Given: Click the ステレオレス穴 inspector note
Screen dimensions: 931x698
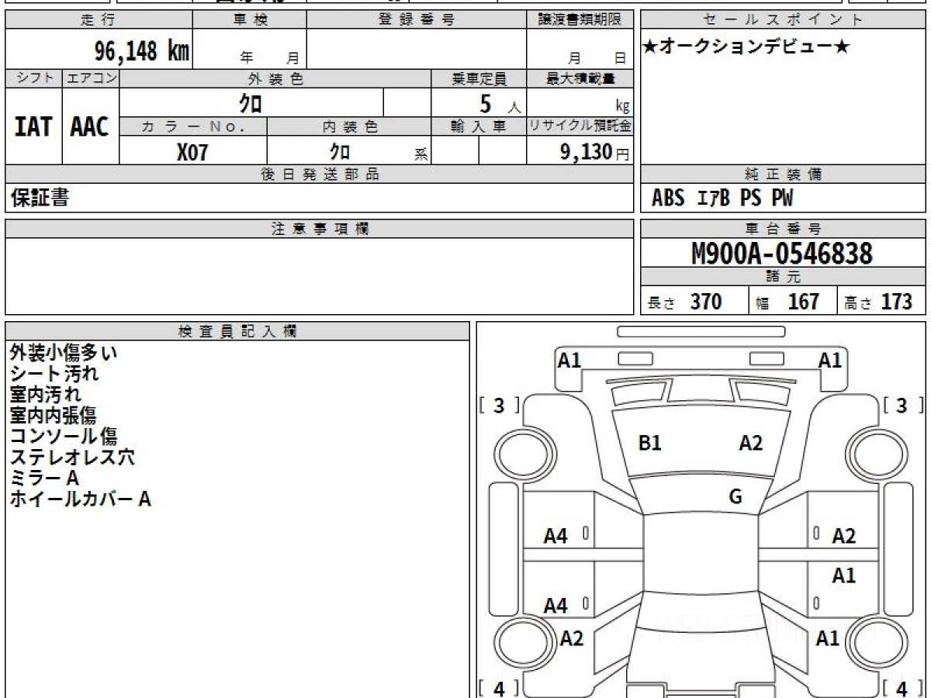Looking at the screenshot, I should pyautogui.click(x=72, y=458).
